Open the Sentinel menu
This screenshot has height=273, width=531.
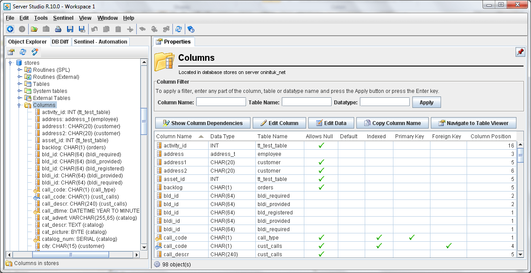(x=64, y=18)
